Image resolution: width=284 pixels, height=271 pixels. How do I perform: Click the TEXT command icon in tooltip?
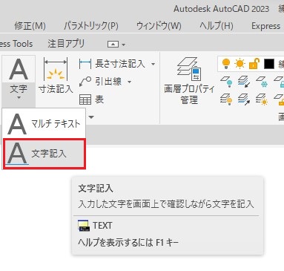coord(84,226)
